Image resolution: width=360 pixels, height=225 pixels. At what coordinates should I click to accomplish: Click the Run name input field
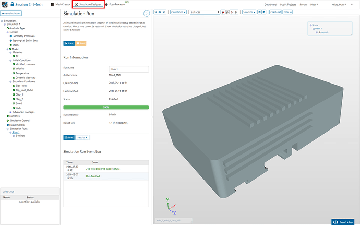pyautogui.click(x=128, y=68)
